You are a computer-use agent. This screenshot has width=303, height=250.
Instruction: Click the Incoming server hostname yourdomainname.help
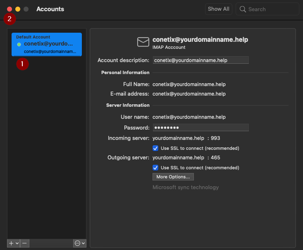[x=178, y=138]
